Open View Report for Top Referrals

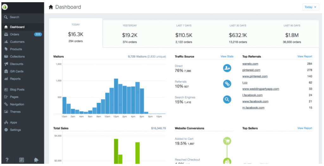point(304,56)
